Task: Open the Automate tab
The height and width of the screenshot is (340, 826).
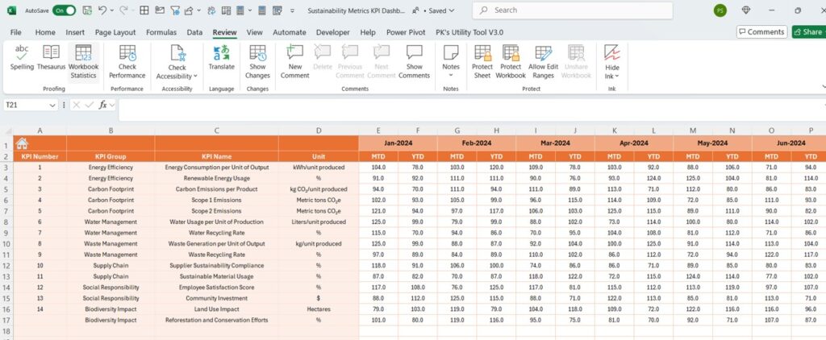Action: (x=290, y=32)
